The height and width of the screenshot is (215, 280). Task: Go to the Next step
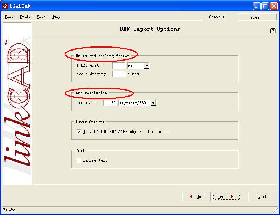point(226,196)
